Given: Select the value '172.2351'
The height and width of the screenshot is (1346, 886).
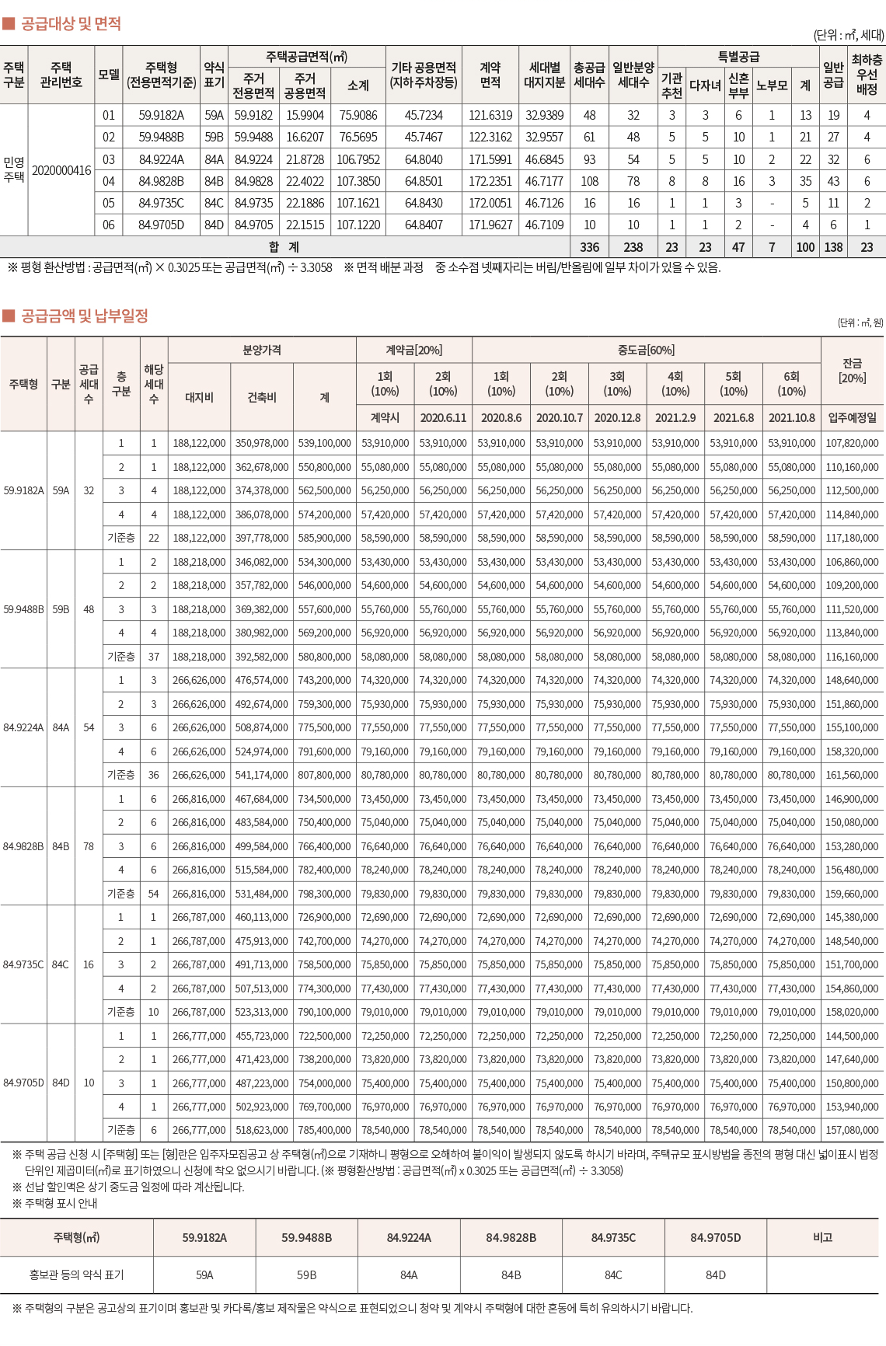Looking at the screenshot, I should pos(490,181).
